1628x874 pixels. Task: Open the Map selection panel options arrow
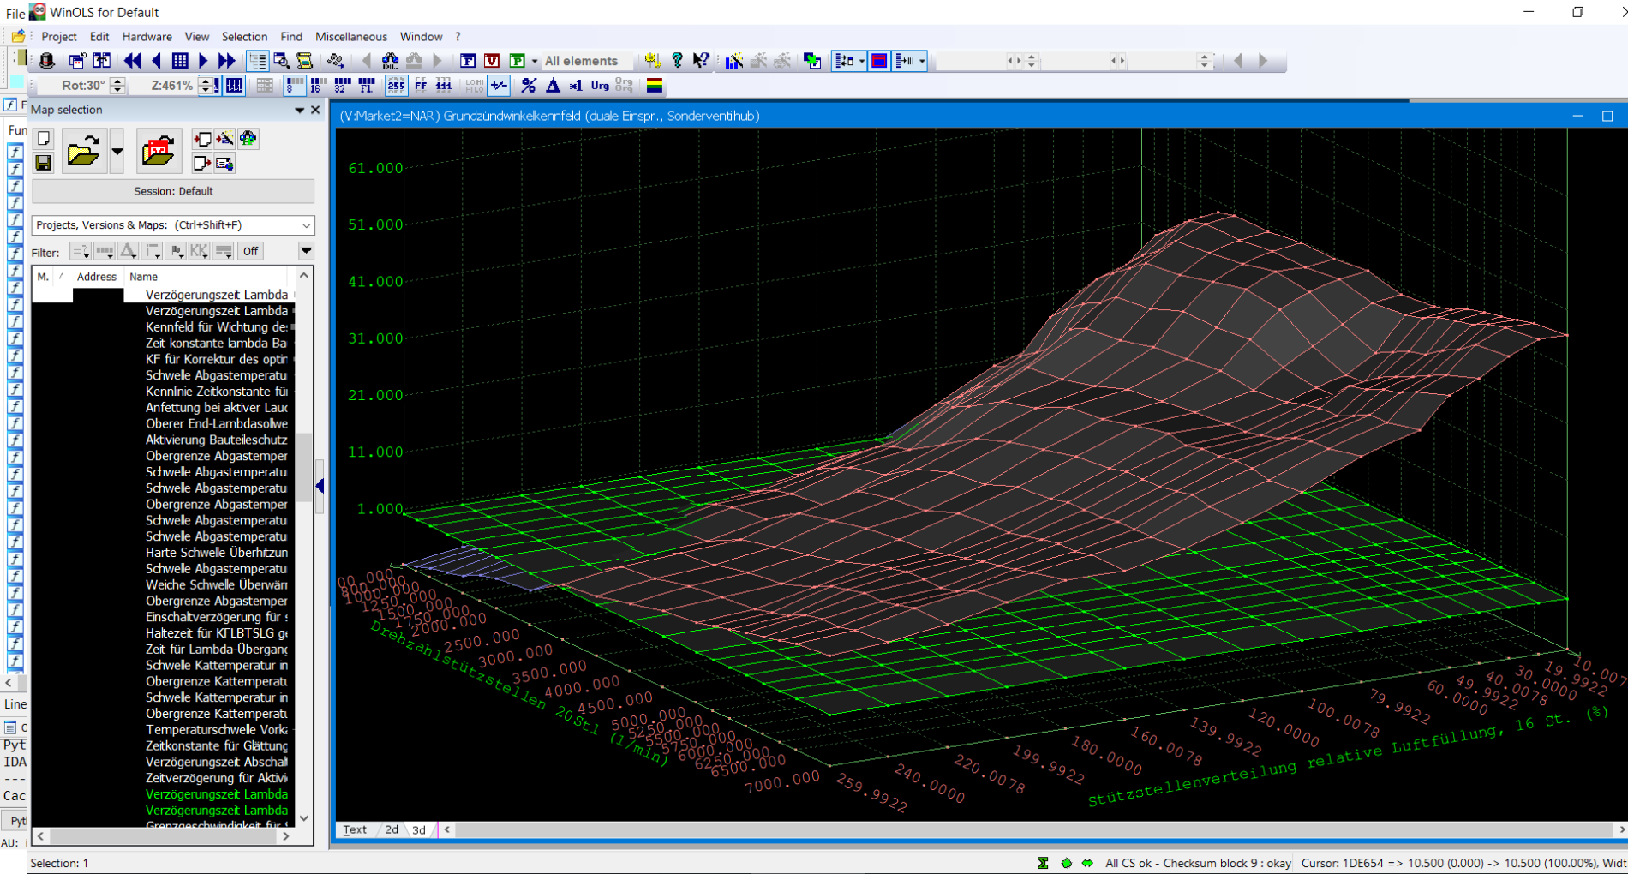coord(299,110)
